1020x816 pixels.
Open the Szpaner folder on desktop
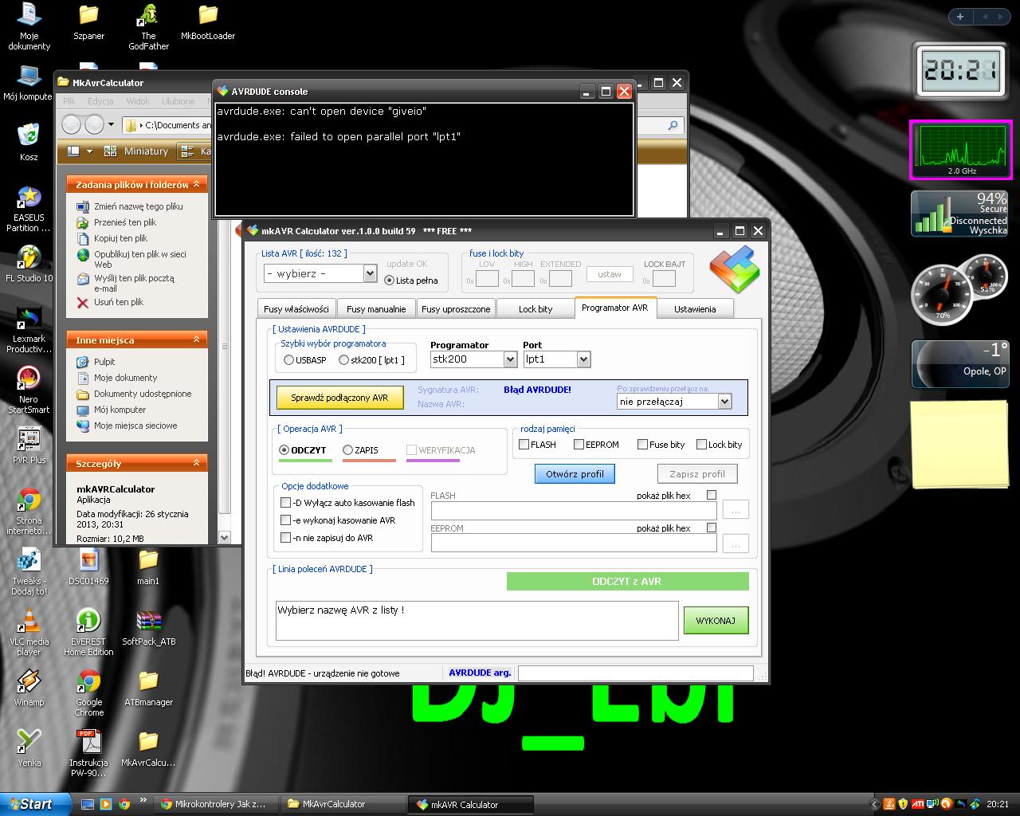(x=88, y=21)
